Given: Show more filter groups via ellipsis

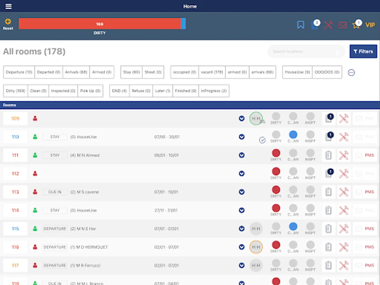Looking at the screenshot, I should (351, 73).
